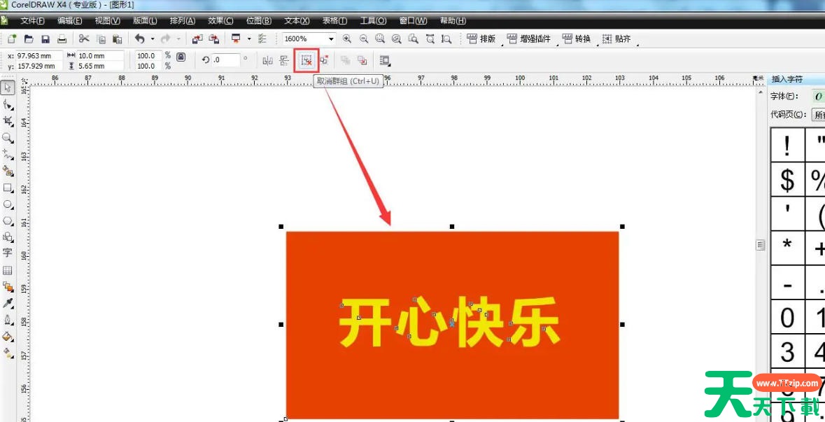Select the Text tool in the toolbox
The height and width of the screenshot is (422, 825).
(8, 253)
